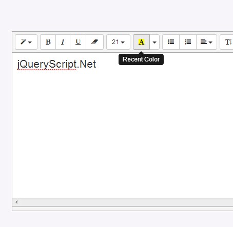
Task: Apply the recent color yellow A button
Action: [141, 42]
